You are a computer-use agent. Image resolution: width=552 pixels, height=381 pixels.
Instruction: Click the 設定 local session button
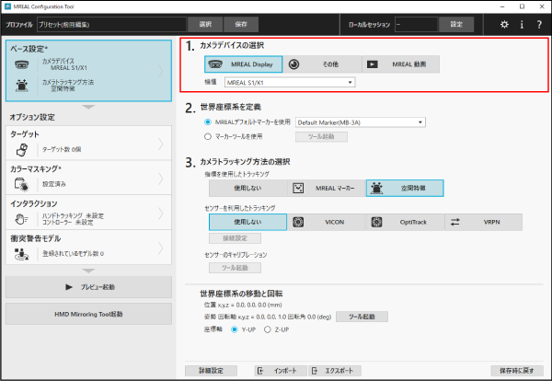pyautogui.click(x=456, y=24)
